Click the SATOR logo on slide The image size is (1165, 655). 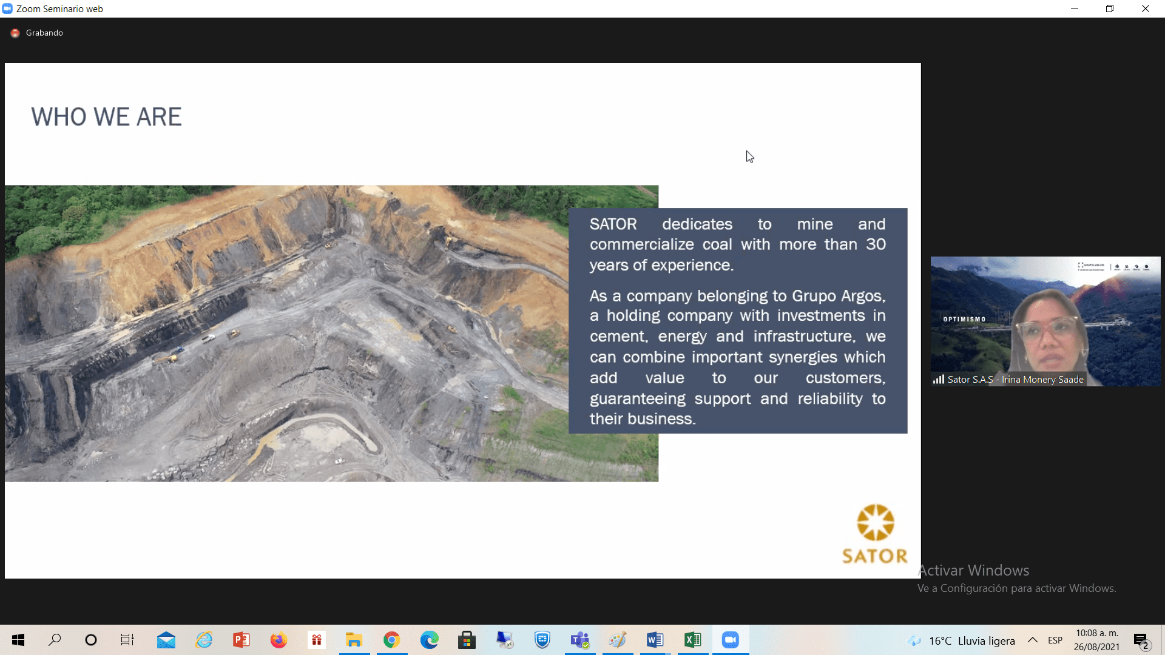[874, 534]
